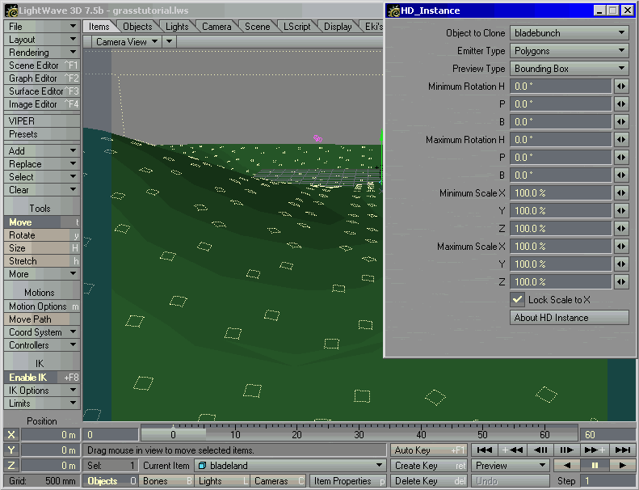This screenshot has width=639, height=490.
Task: Click the X position input field
Action: pyautogui.click(x=50, y=435)
